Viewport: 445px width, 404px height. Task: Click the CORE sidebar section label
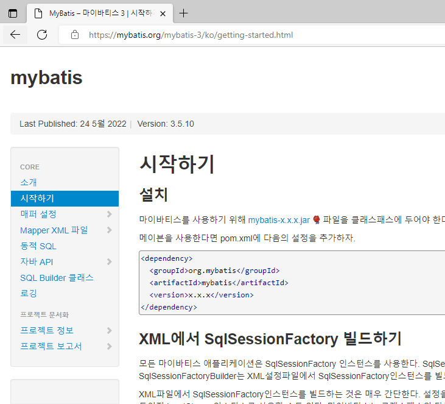30,167
